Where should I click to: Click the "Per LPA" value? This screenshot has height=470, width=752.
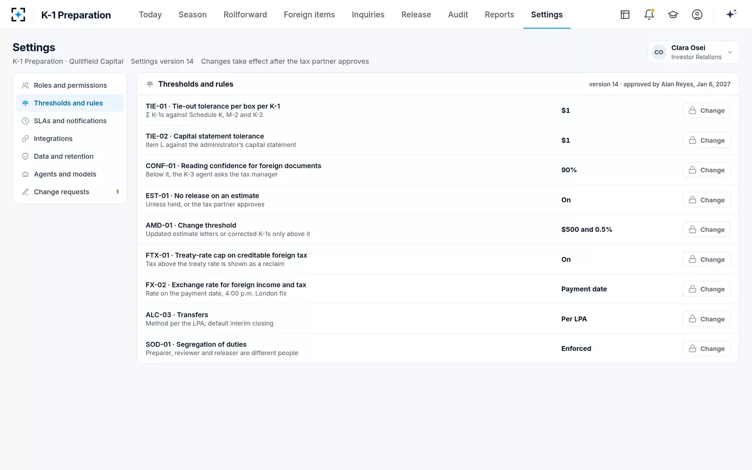point(574,319)
